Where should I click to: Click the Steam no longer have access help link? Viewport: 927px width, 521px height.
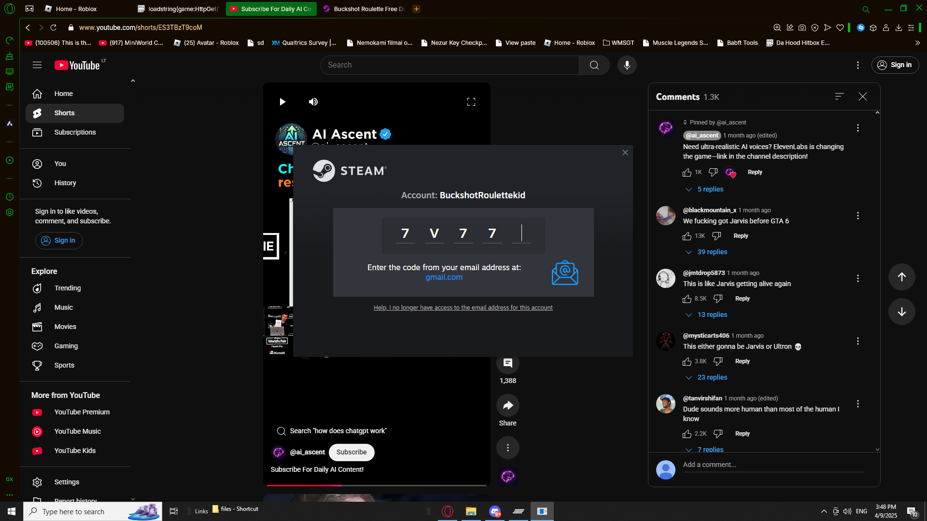(463, 308)
